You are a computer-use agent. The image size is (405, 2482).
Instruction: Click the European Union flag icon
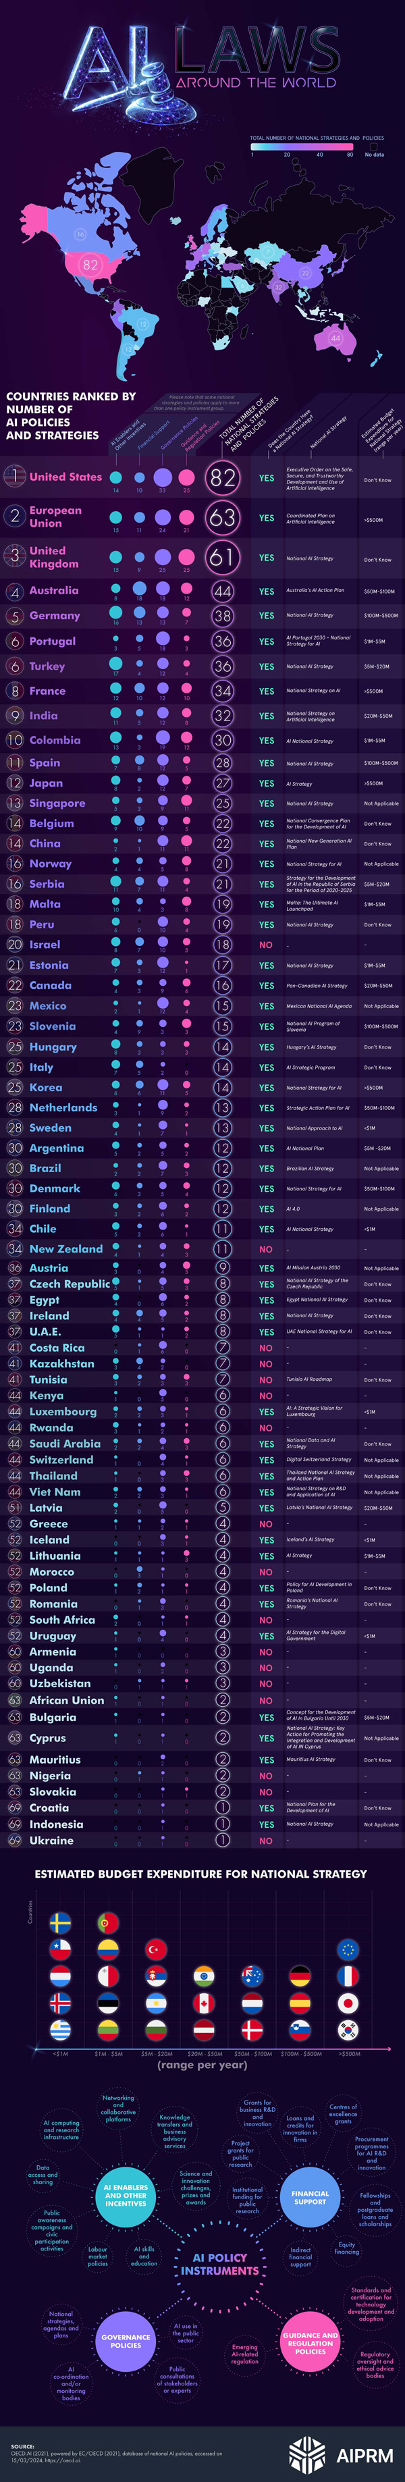(x=347, y=1950)
